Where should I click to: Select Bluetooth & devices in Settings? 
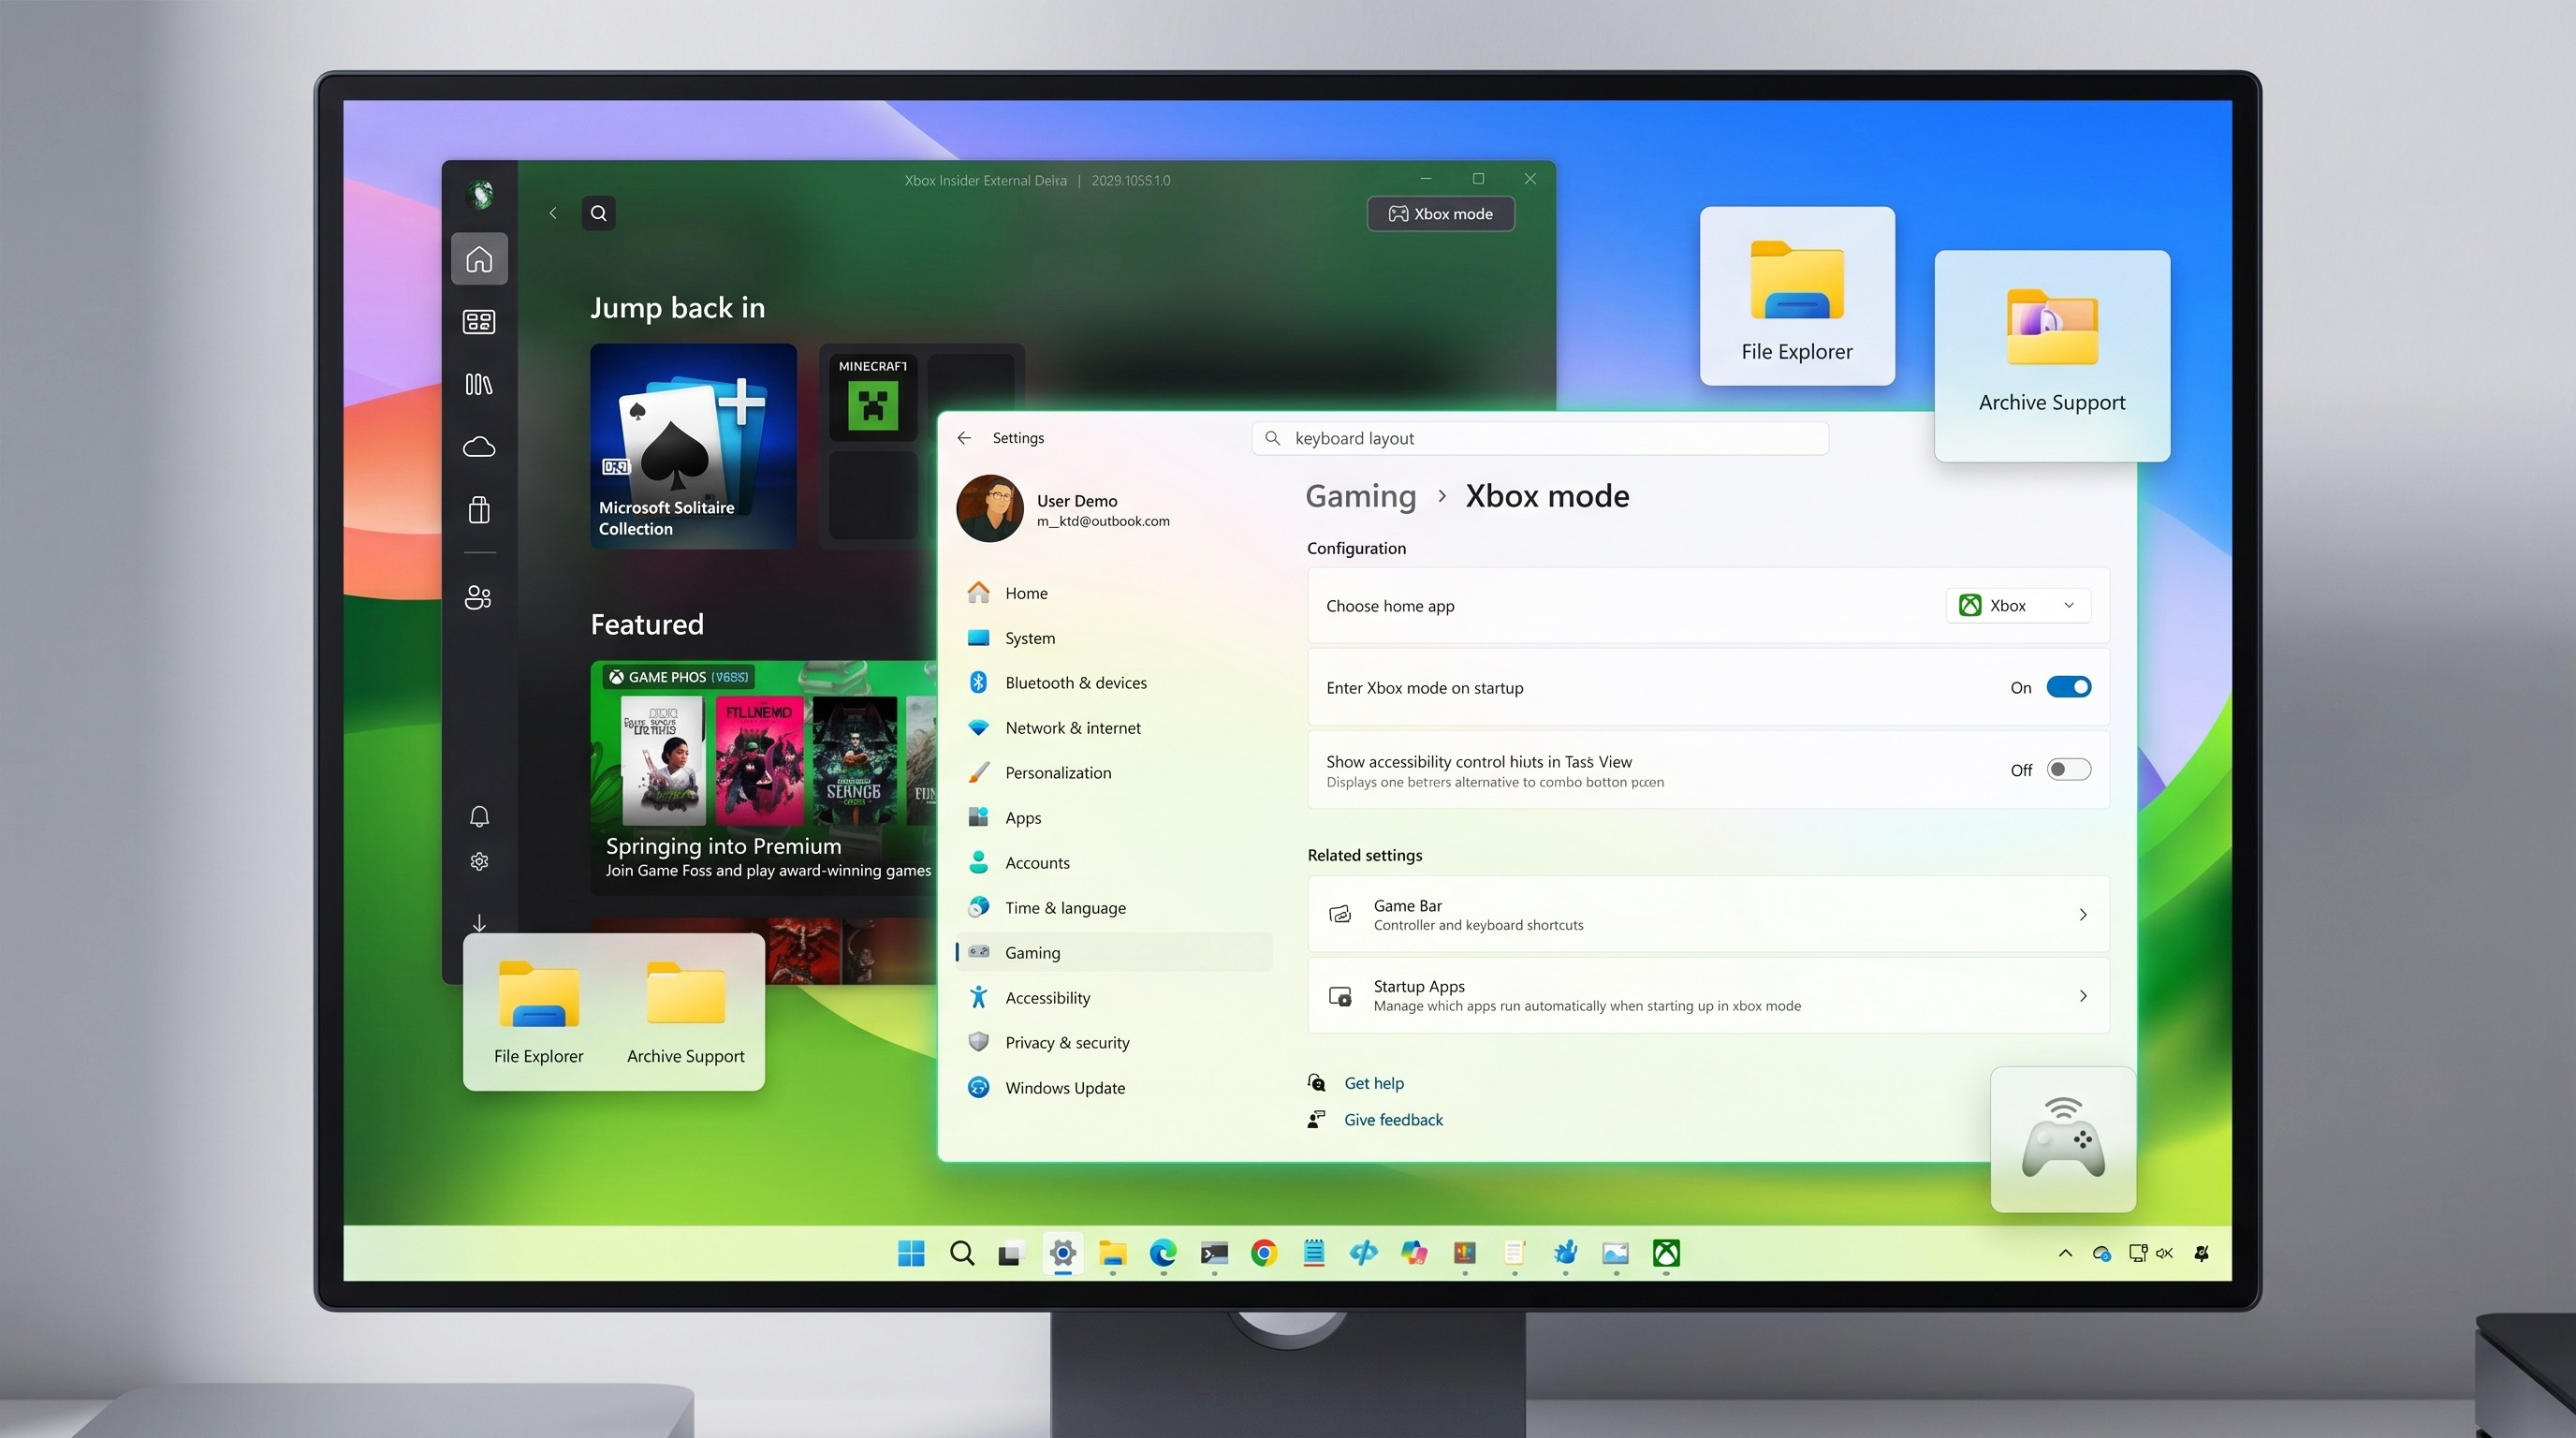click(x=1114, y=683)
